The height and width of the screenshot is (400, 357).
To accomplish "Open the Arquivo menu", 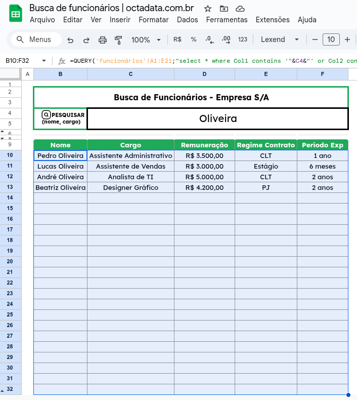I will tap(42, 20).
